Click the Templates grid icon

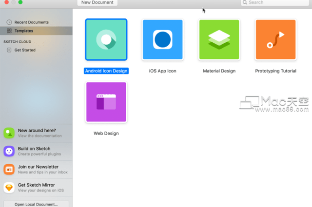[x=9, y=31]
